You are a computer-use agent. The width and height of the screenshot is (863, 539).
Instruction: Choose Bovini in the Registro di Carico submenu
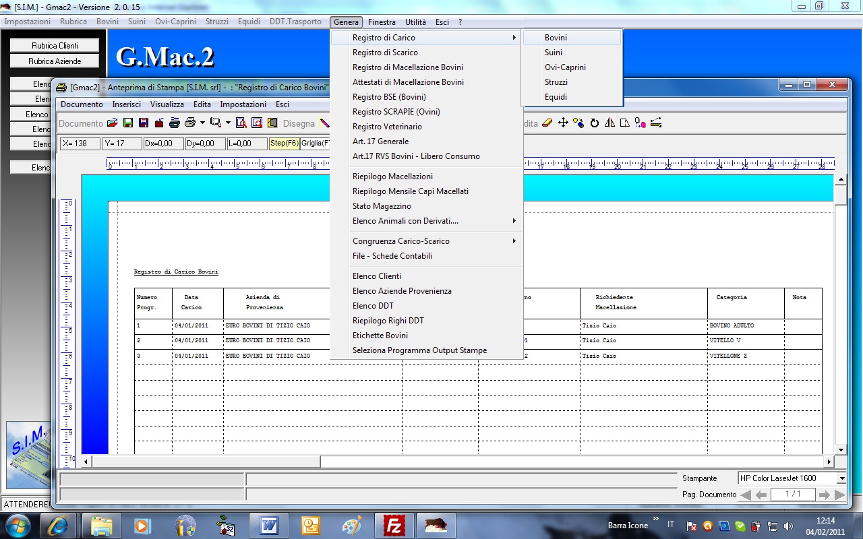(572, 38)
